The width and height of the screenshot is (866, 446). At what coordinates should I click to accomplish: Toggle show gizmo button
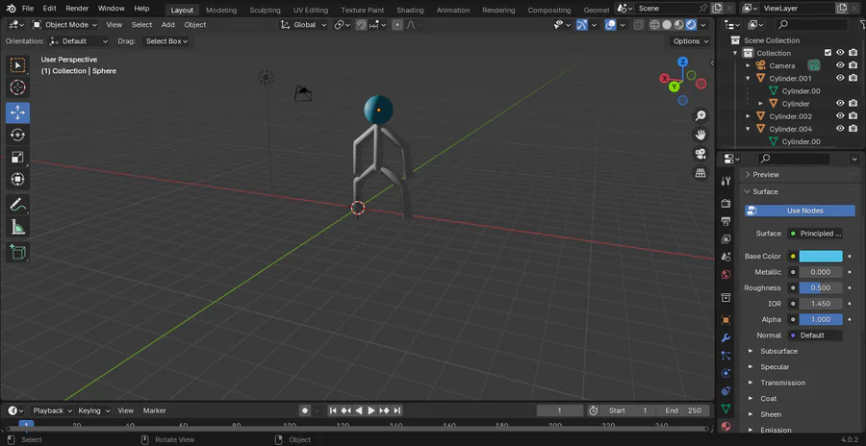581,25
